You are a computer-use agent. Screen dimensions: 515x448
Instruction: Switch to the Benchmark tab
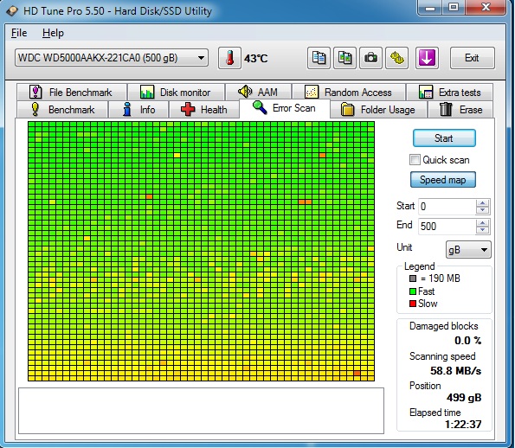point(62,109)
